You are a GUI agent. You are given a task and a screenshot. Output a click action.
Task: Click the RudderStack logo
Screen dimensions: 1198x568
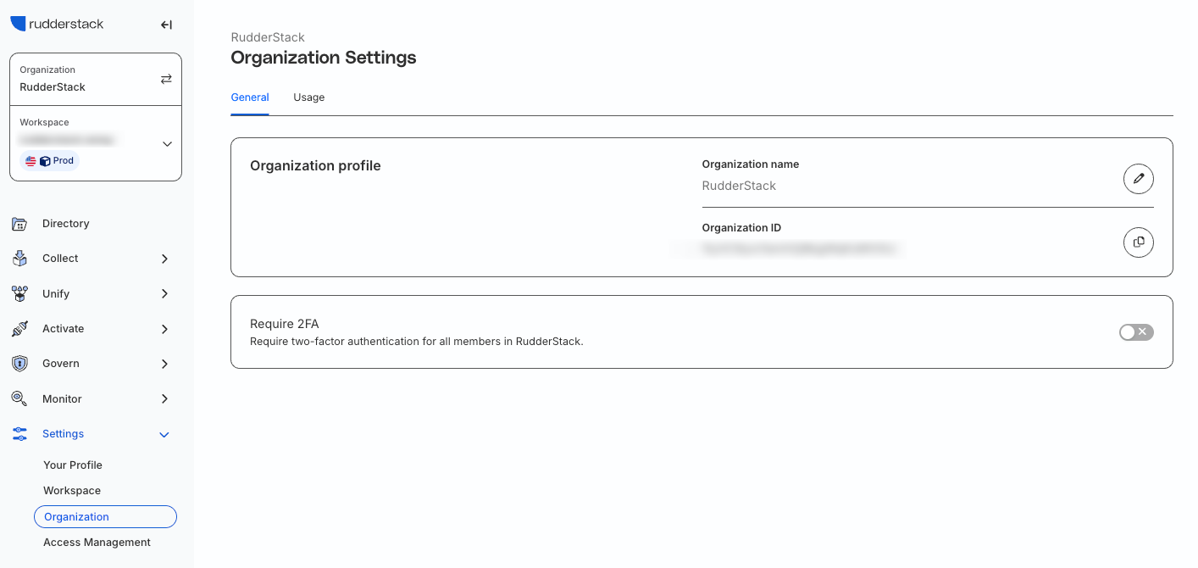tap(57, 24)
